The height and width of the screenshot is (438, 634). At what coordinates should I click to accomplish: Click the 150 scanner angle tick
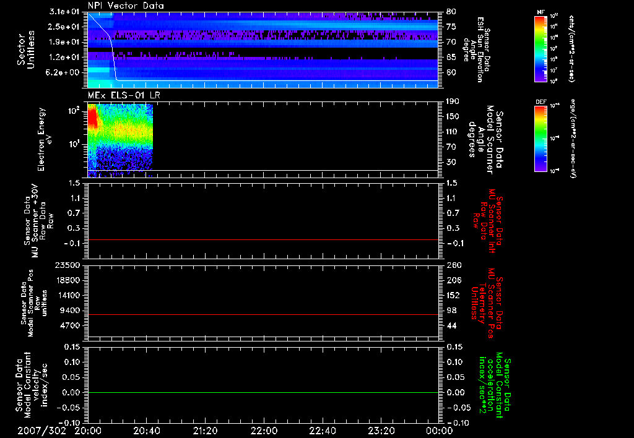click(x=453, y=117)
